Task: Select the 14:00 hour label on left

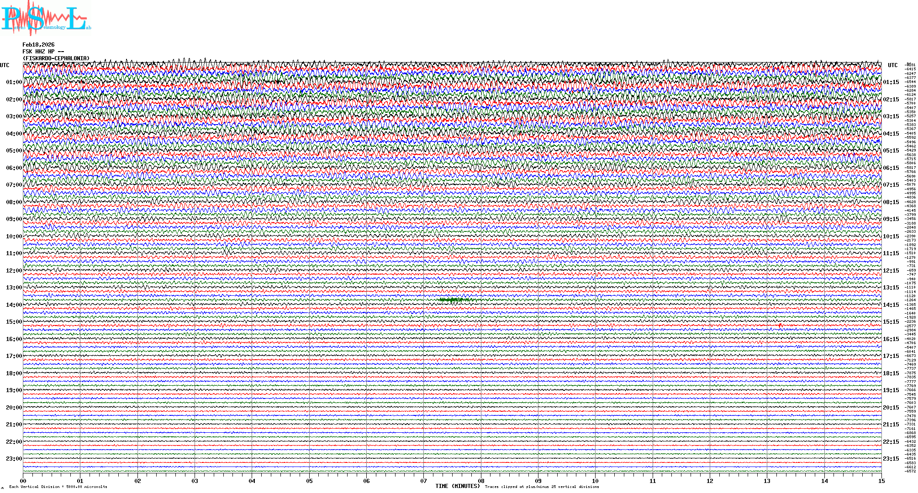Action: coord(14,305)
